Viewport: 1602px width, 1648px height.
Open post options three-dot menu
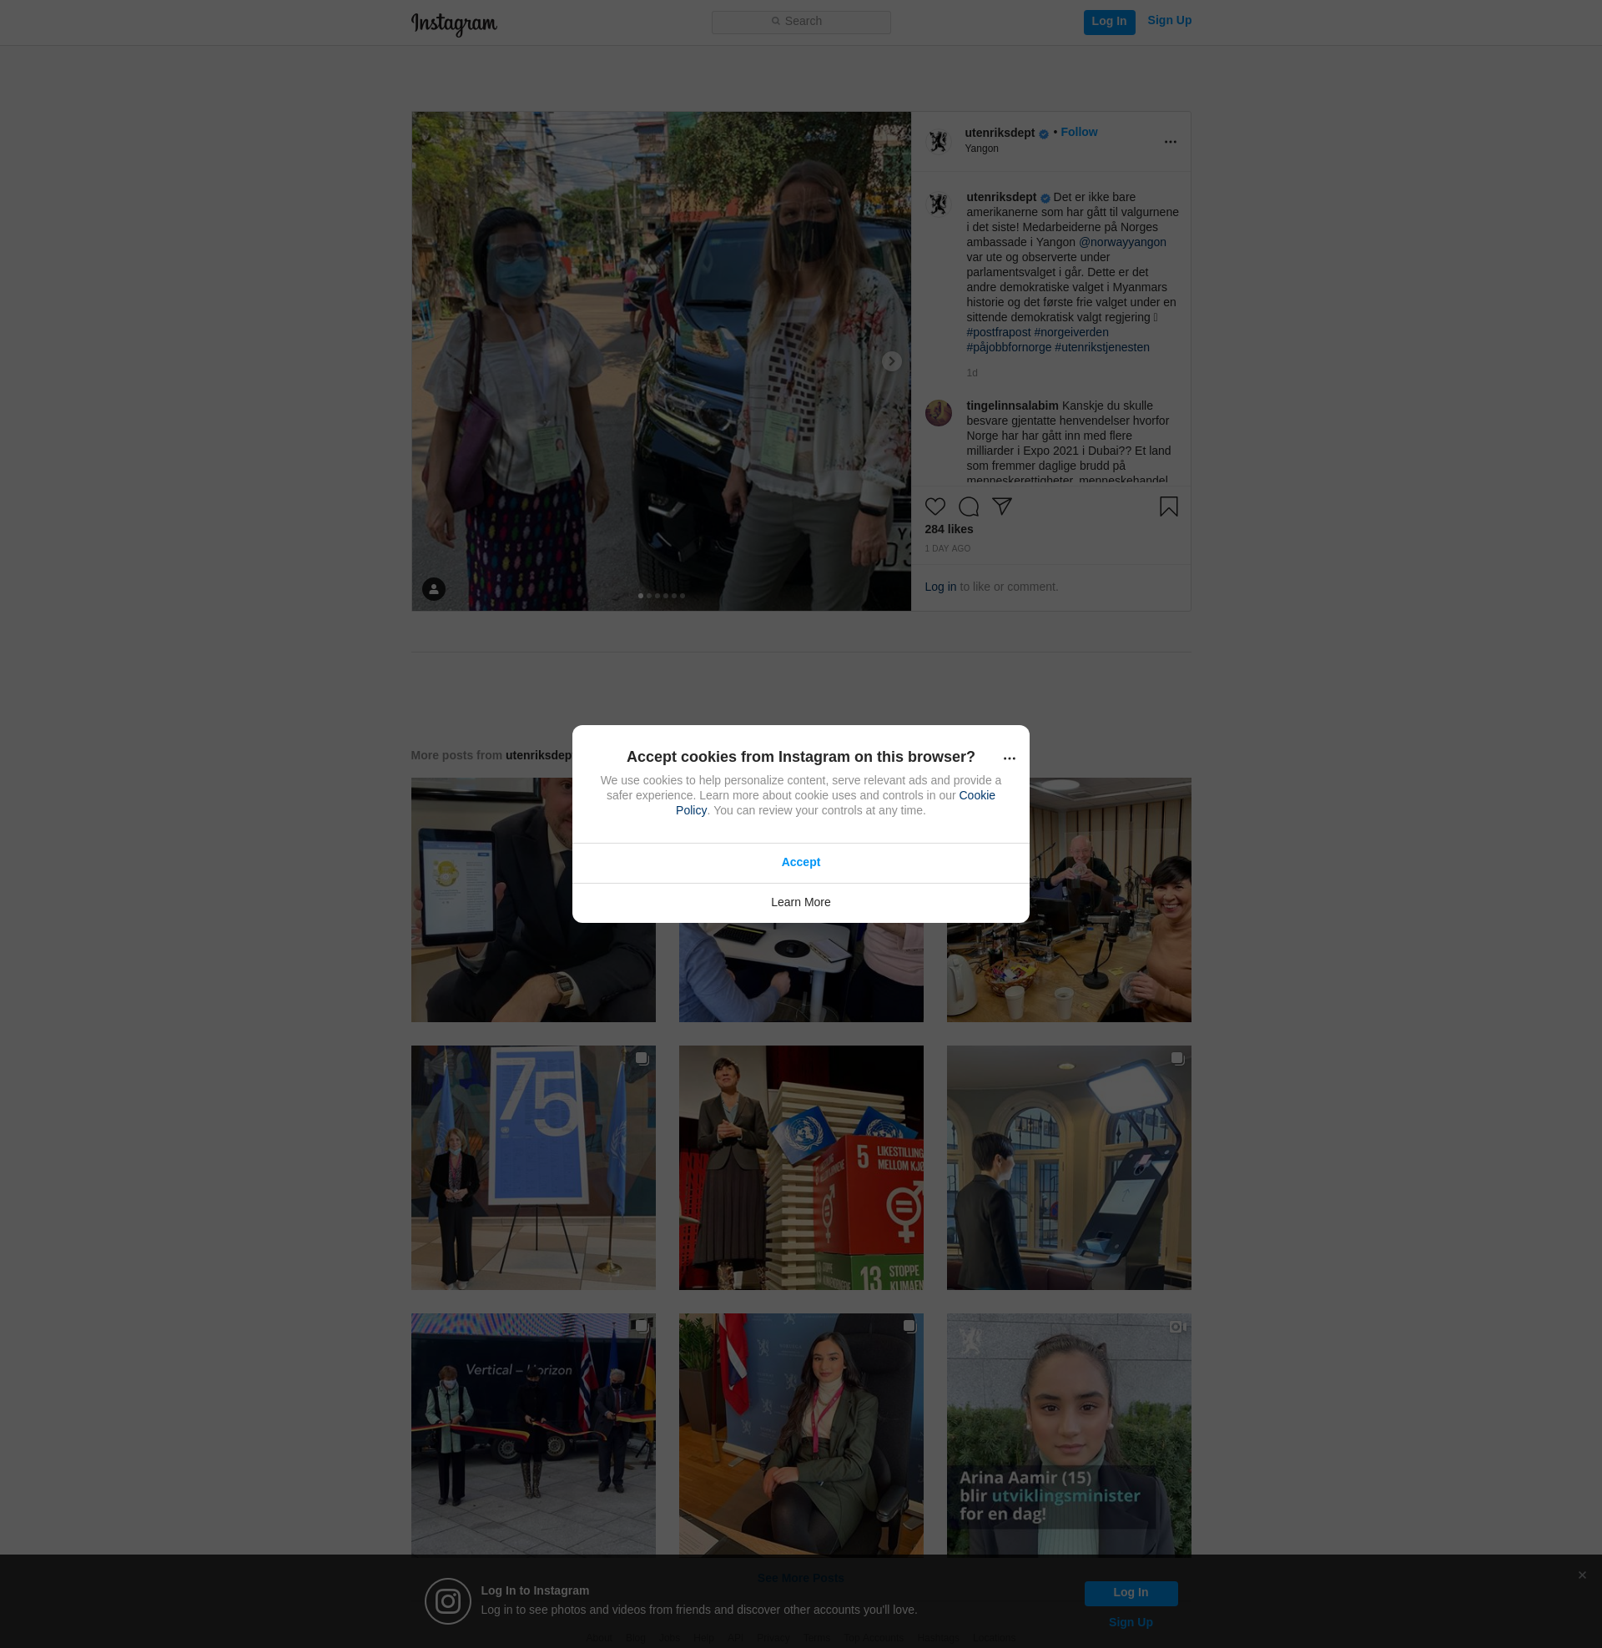[x=1170, y=142]
